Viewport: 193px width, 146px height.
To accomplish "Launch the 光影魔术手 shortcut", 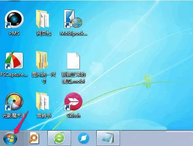I will tap(14, 102).
